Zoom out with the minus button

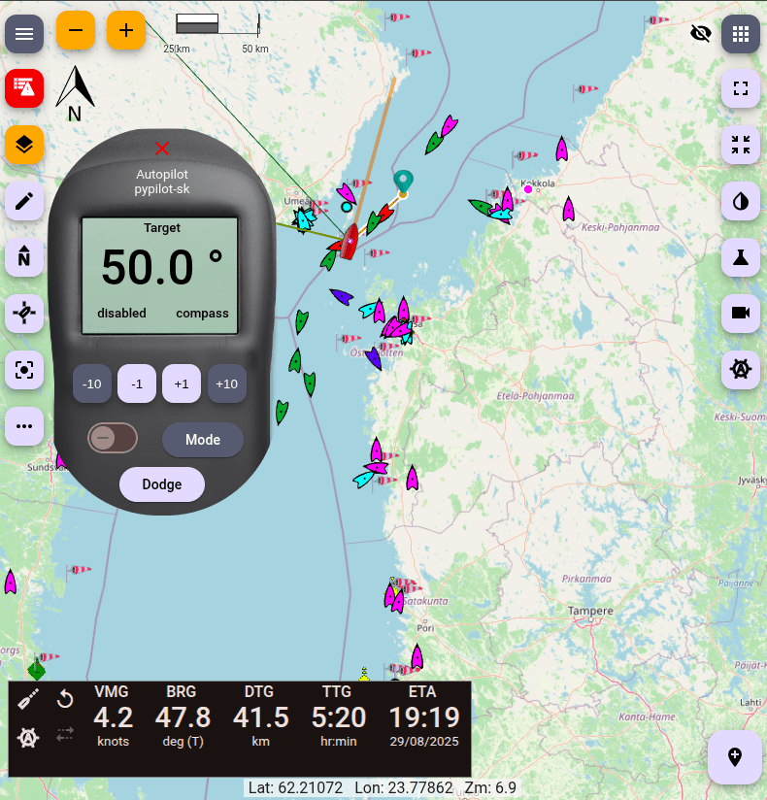coord(75,31)
